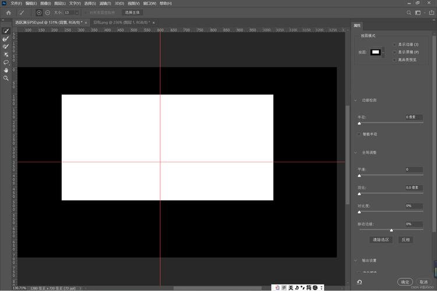Enable 智能半径 smart radius checkbox
Image resolution: width=437 pixels, height=291 pixels.
click(359, 134)
